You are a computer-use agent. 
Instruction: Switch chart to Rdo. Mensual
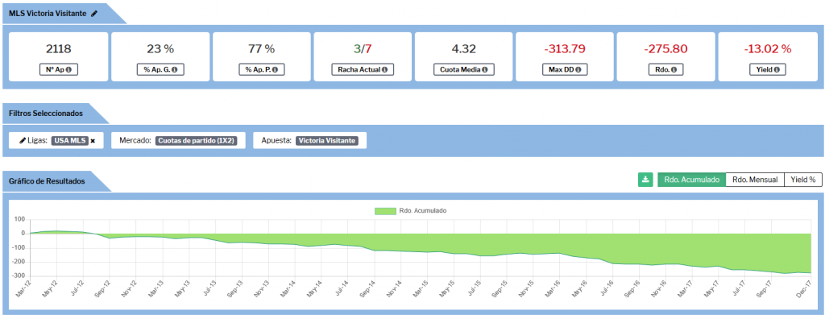click(755, 180)
